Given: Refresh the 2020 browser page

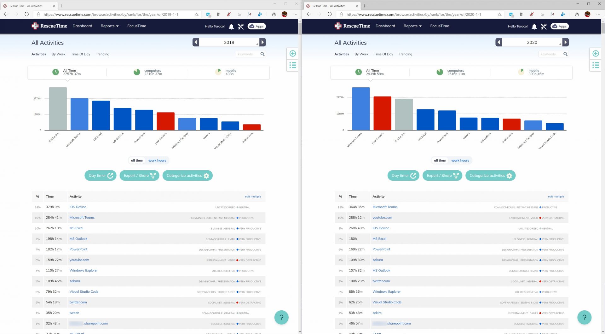Looking at the screenshot, I should click(x=330, y=14).
